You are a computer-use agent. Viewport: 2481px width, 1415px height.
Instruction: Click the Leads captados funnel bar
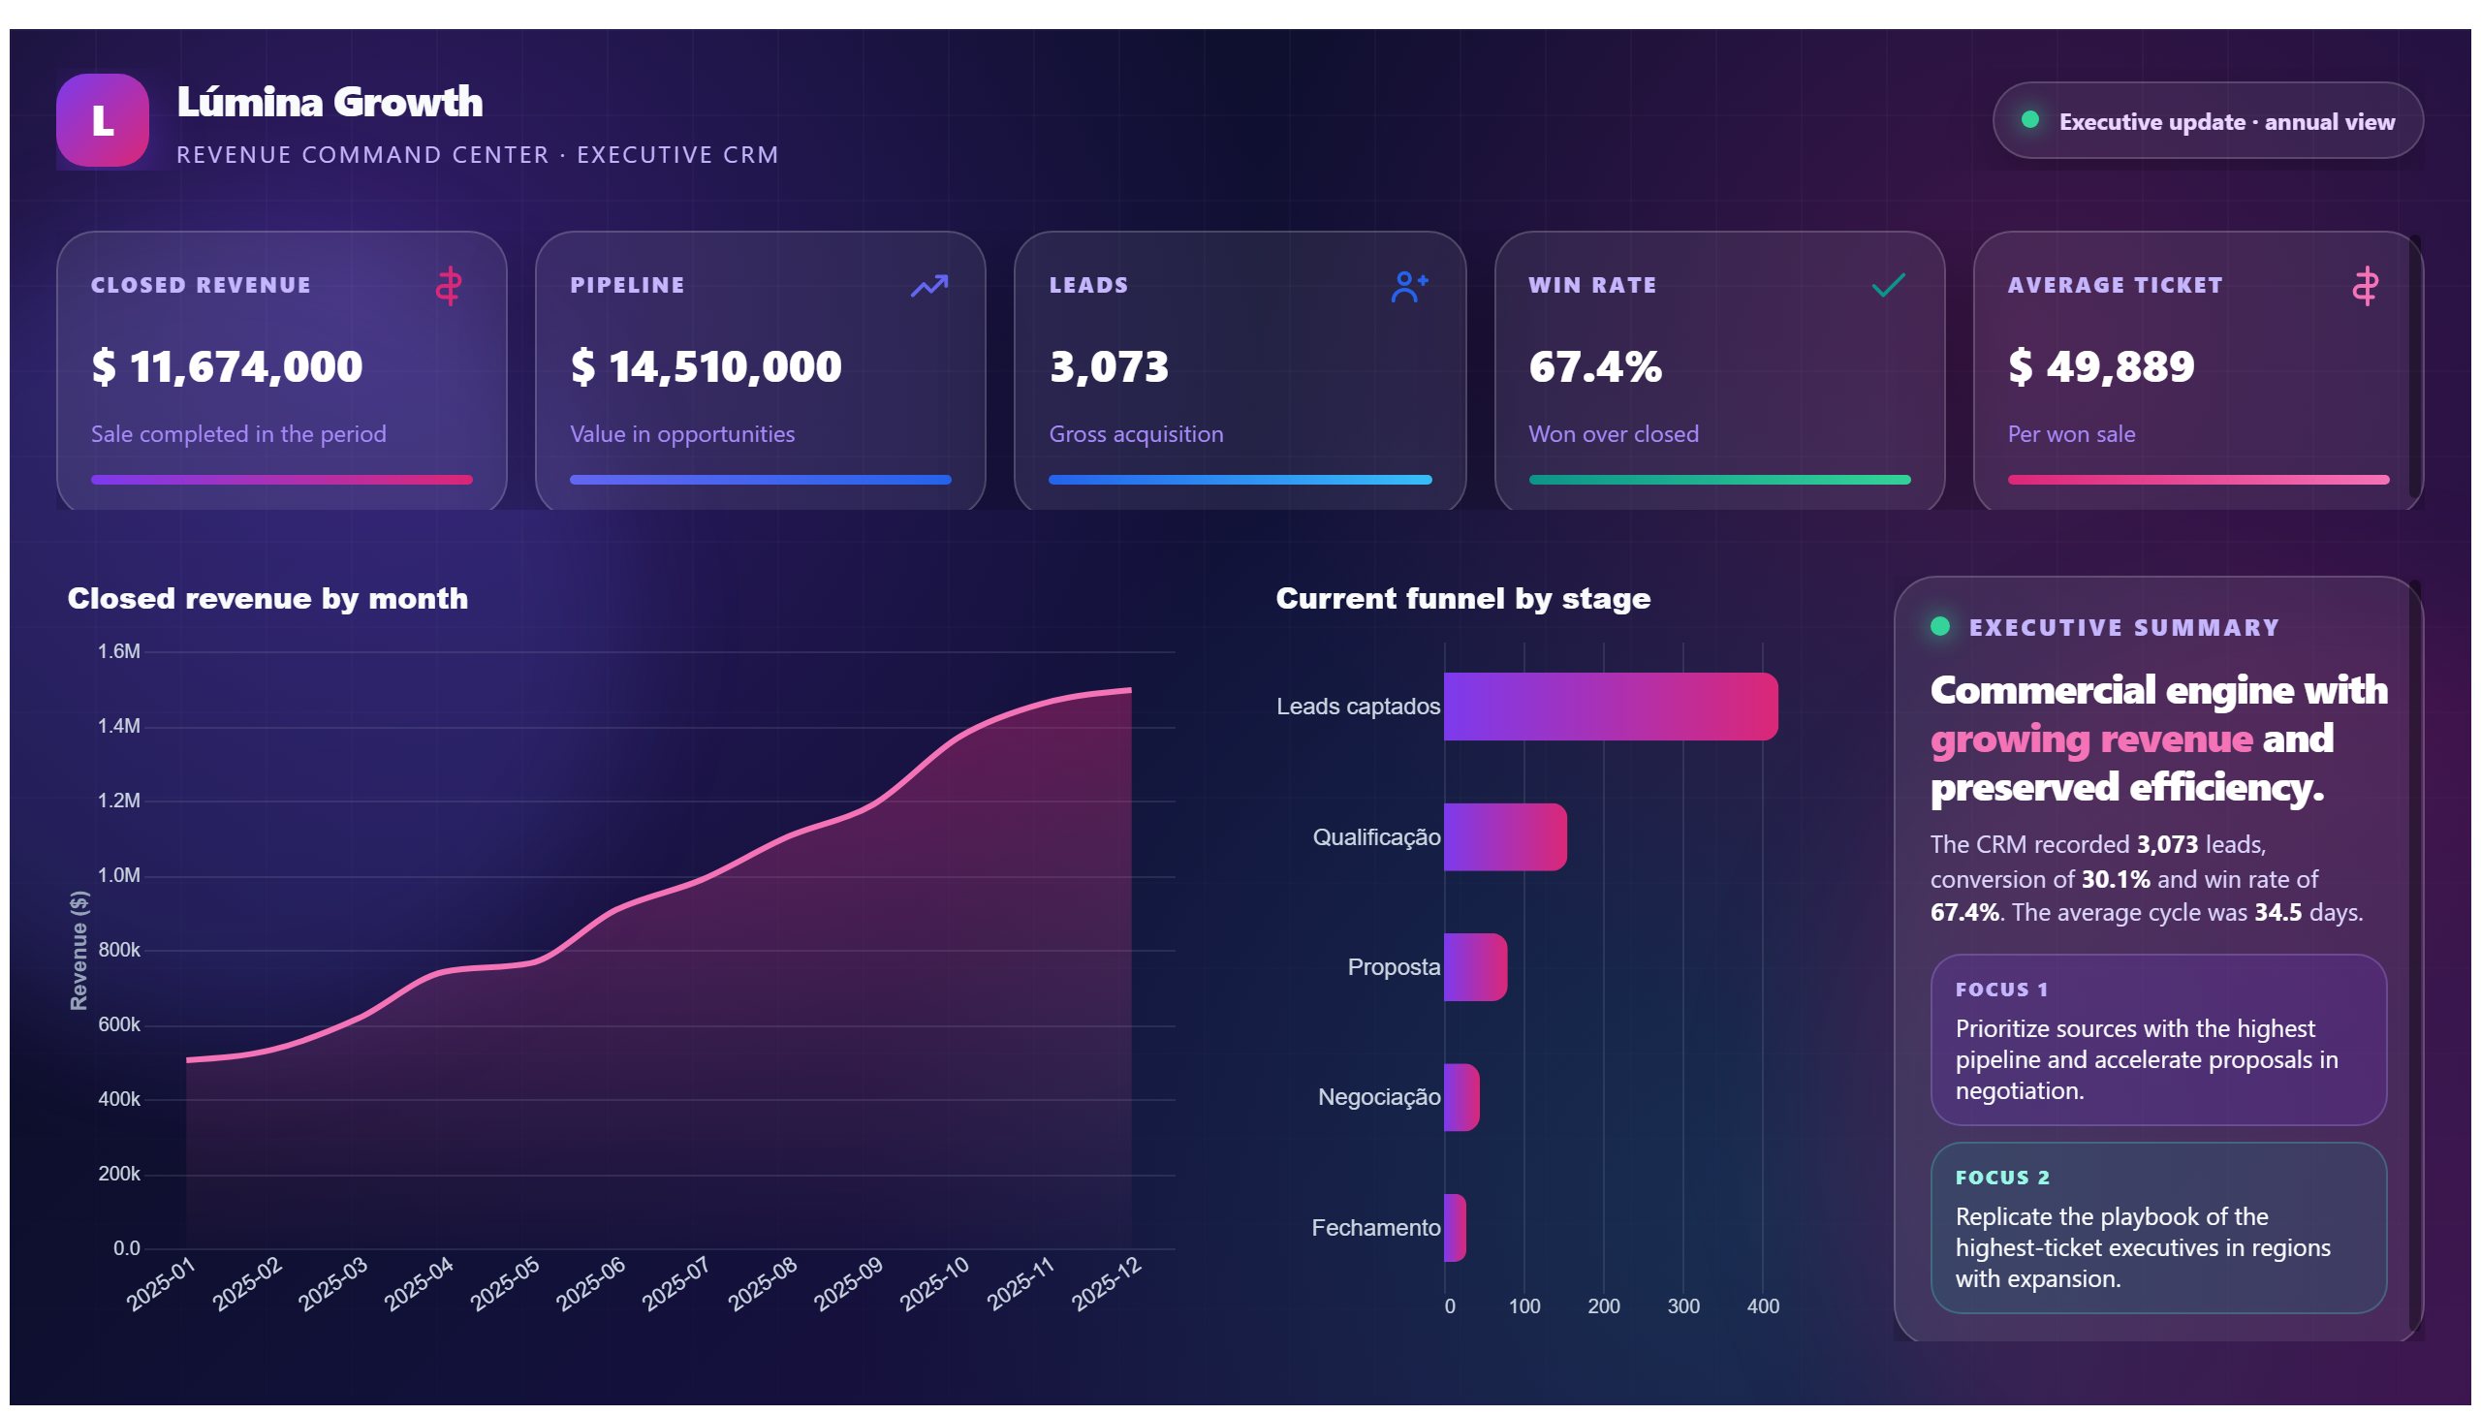point(1611,707)
